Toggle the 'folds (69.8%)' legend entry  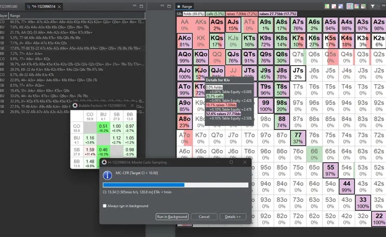pyautogui.click(x=194, y=14)
